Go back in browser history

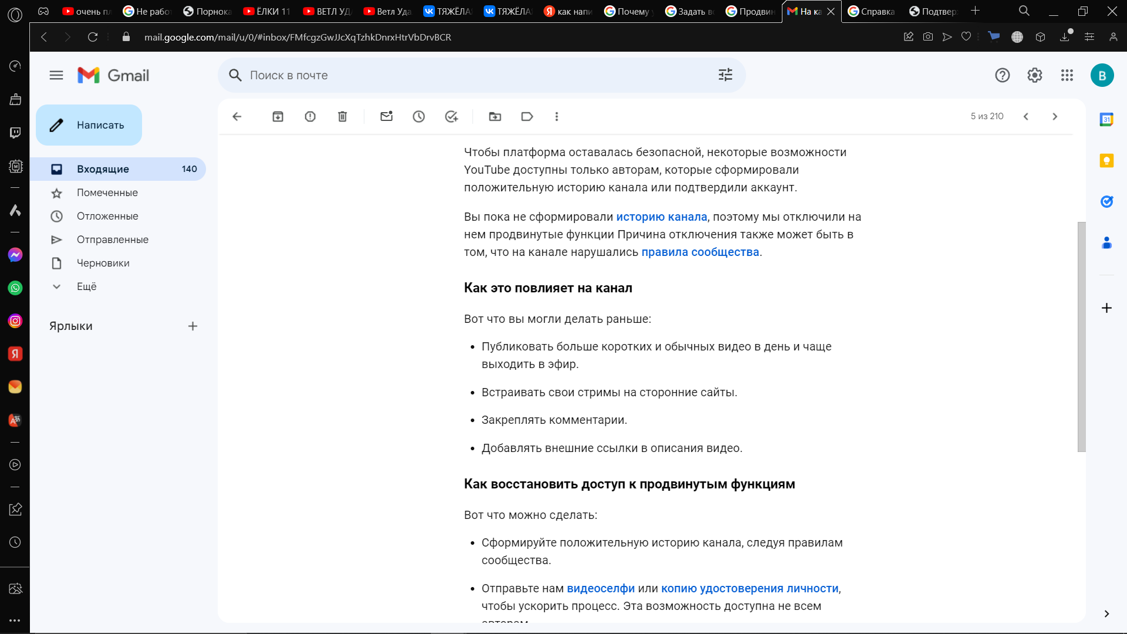click(x=44, y=37)
